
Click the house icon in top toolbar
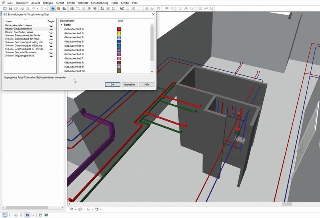[147, 8]
